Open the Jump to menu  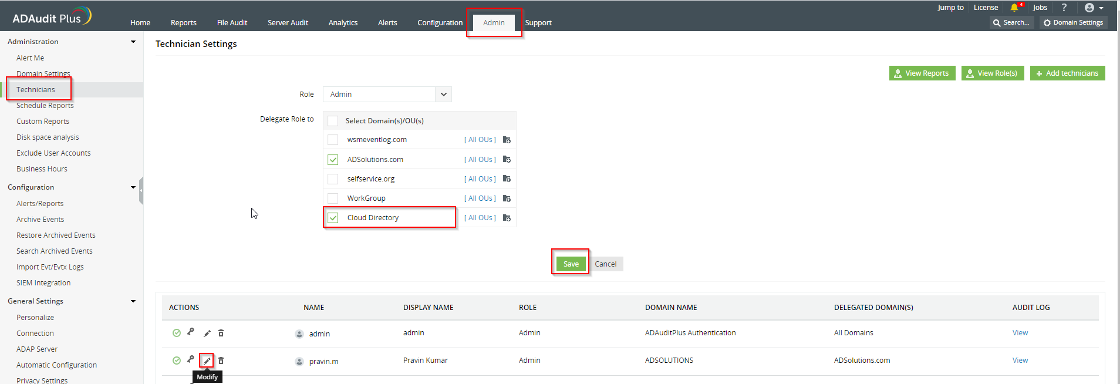[x=950, y=8]
